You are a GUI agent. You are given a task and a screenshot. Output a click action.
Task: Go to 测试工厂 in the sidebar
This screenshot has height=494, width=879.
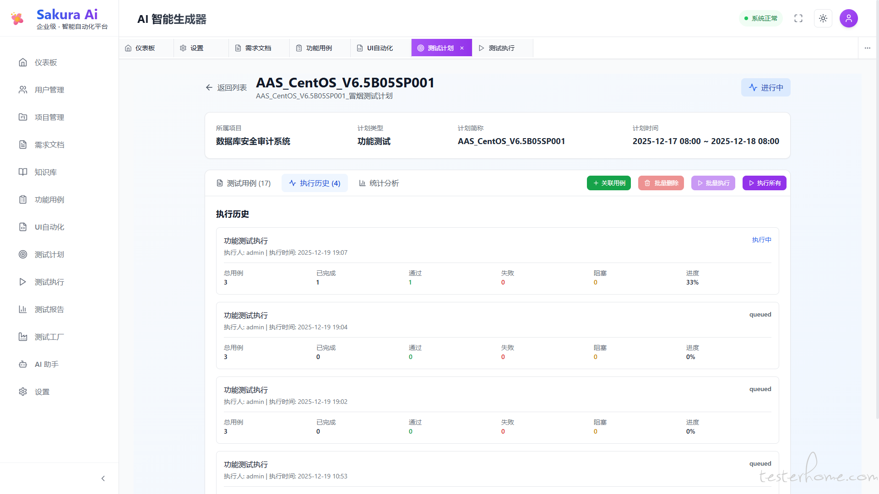click(49, 337)
